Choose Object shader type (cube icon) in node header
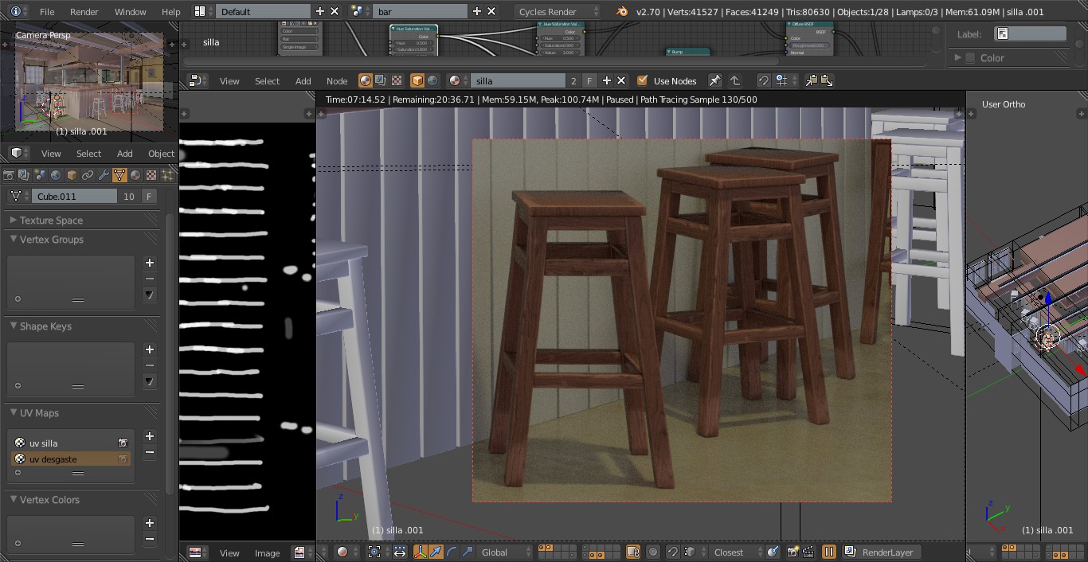Viewport: 1088px width, 562px height. click(417, 80)
